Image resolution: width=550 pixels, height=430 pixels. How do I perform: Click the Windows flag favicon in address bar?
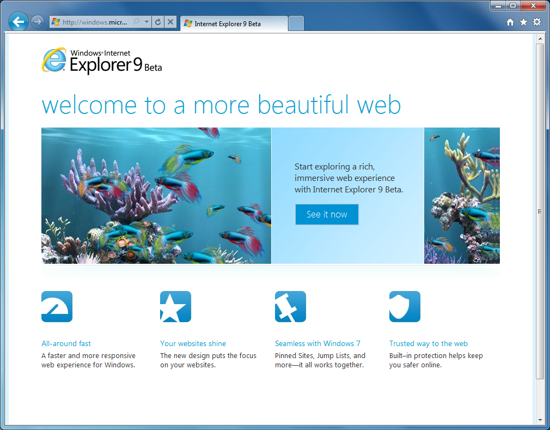click(56, 22)
